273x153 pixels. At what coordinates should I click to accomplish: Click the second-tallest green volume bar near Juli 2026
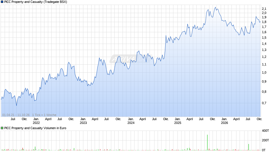249,147
